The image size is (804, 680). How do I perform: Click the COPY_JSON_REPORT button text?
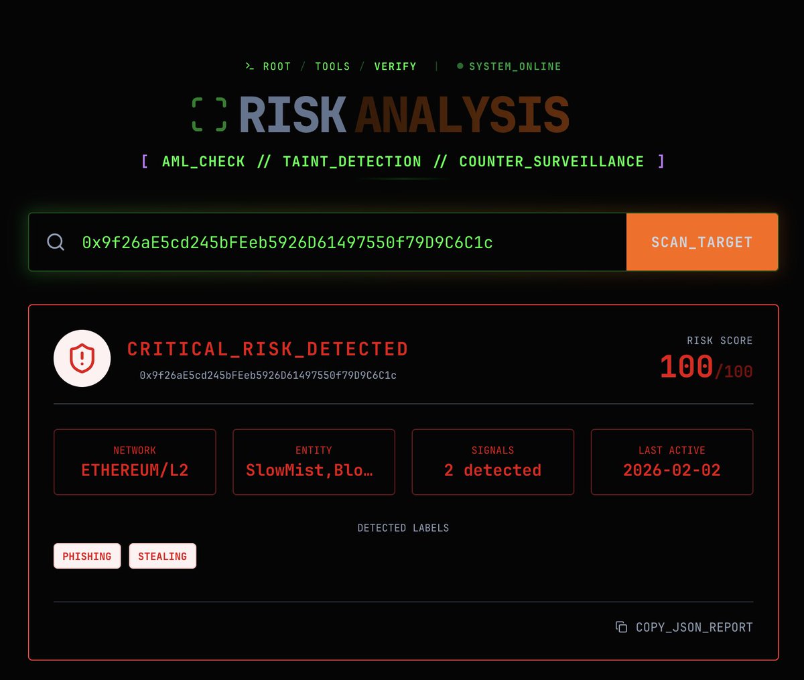694,627
